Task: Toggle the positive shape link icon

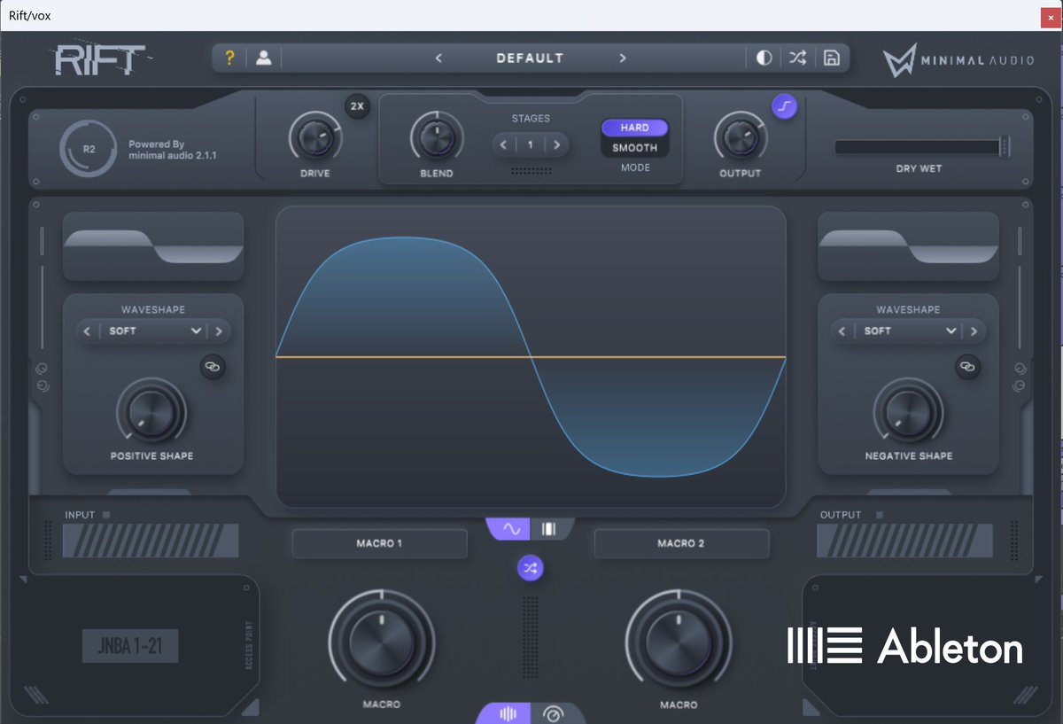Action: 213,366
